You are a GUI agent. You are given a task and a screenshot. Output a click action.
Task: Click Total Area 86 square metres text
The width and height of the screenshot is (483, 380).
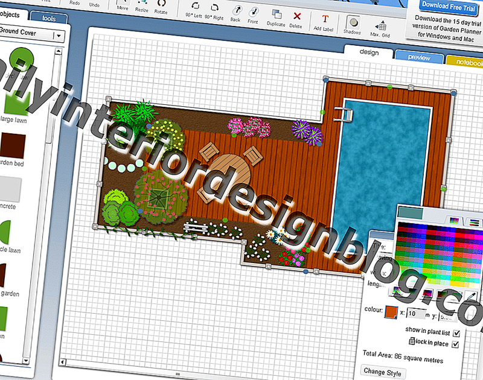pos(403,356)
